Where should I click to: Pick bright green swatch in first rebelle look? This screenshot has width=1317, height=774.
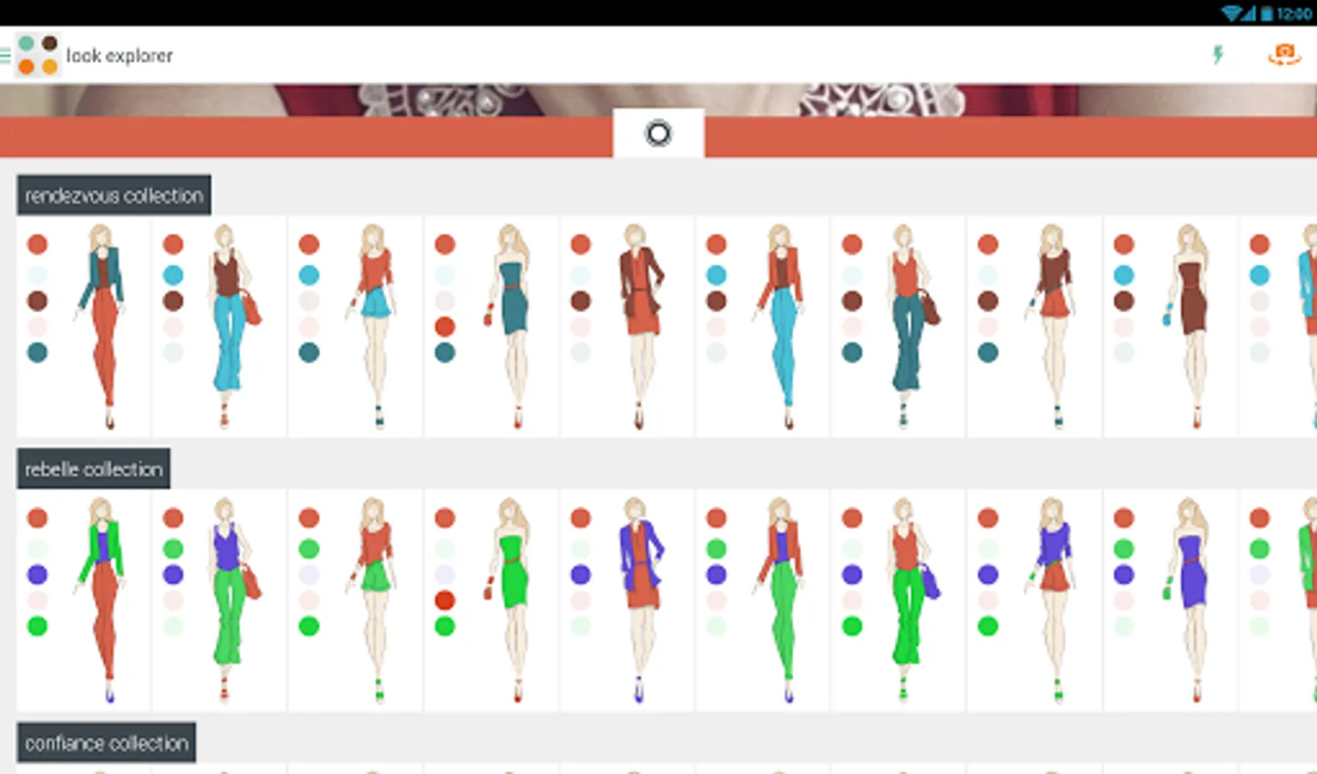coord(37,626)
